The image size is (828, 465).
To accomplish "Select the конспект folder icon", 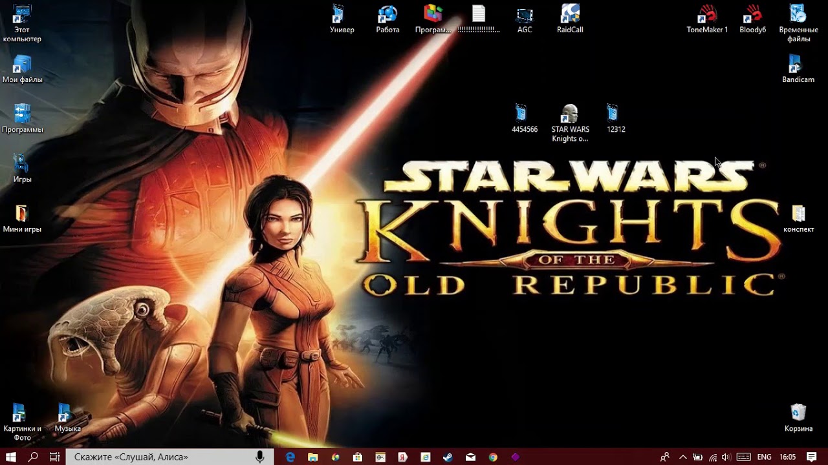I will tap(798, 218).
